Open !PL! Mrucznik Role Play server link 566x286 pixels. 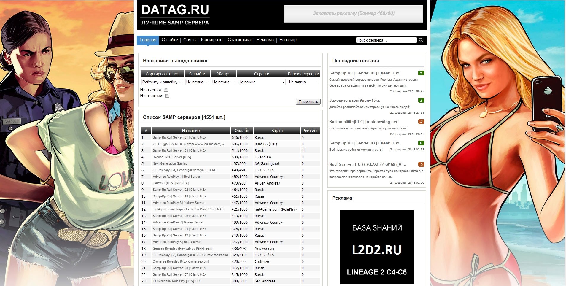(176, 281)
